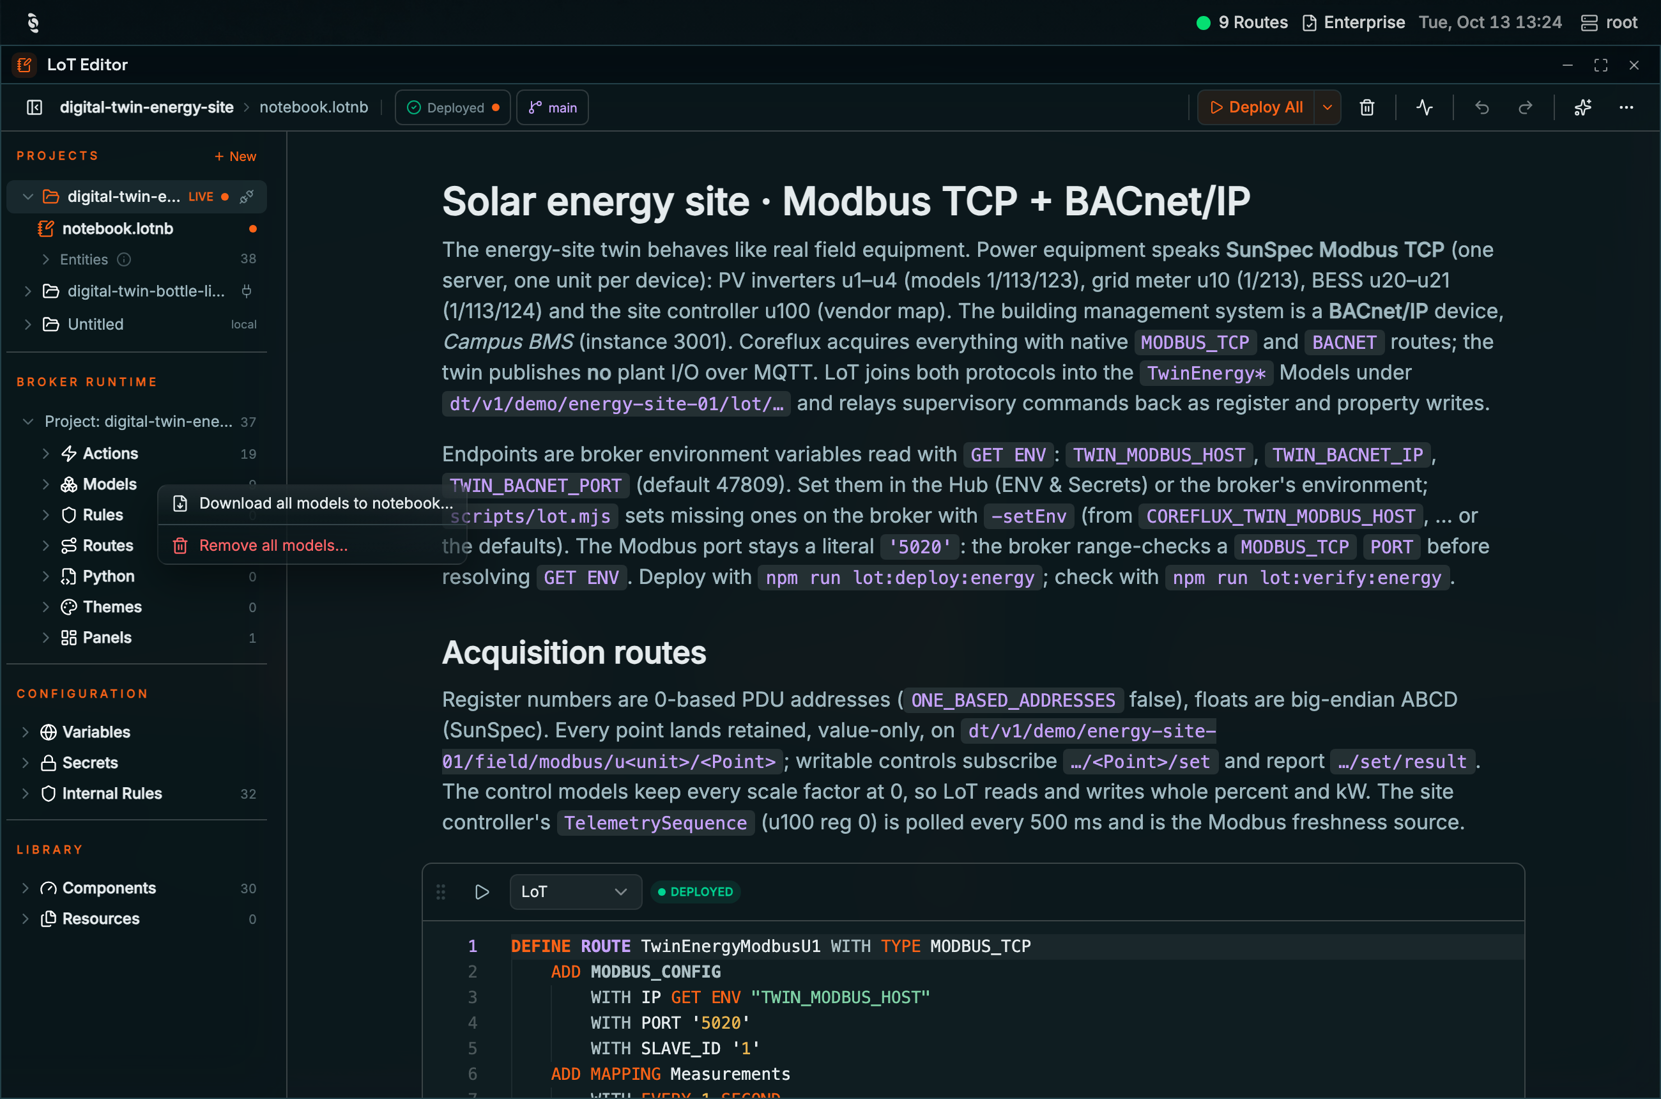Click the plug icon beside digital-twin-e... project
1661x1099 pixels.
247,197
